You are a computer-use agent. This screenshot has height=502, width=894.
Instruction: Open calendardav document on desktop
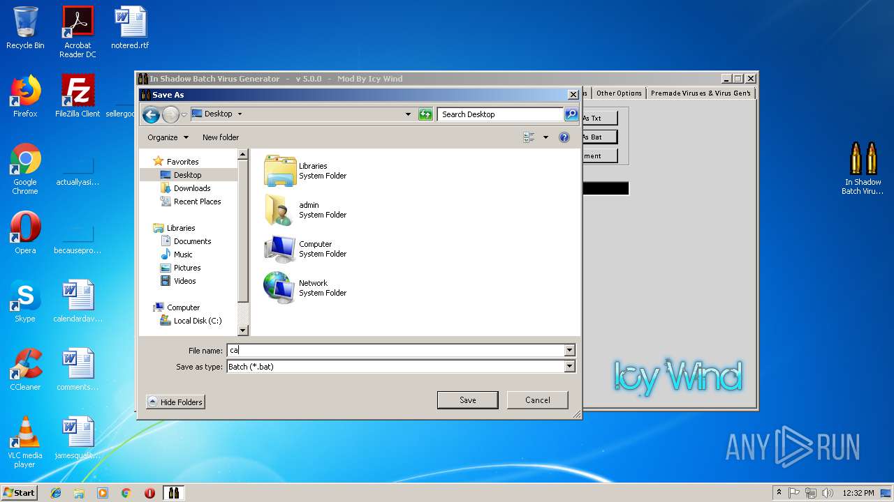(78, 301)
